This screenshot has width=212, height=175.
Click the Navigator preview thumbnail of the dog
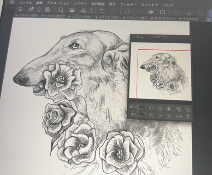(160, 72)
